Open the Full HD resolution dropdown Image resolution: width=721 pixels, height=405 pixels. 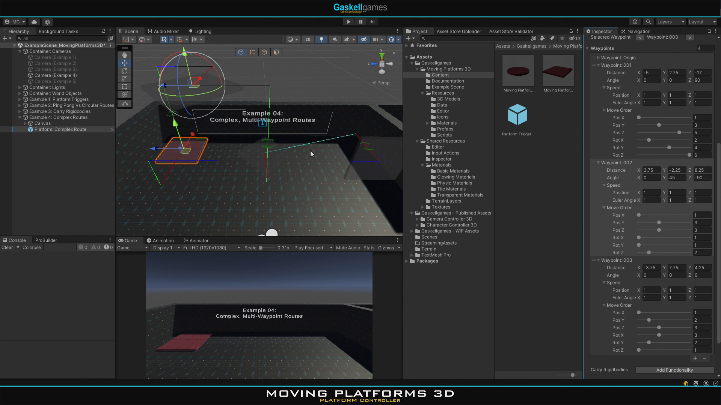pos(211,248)
